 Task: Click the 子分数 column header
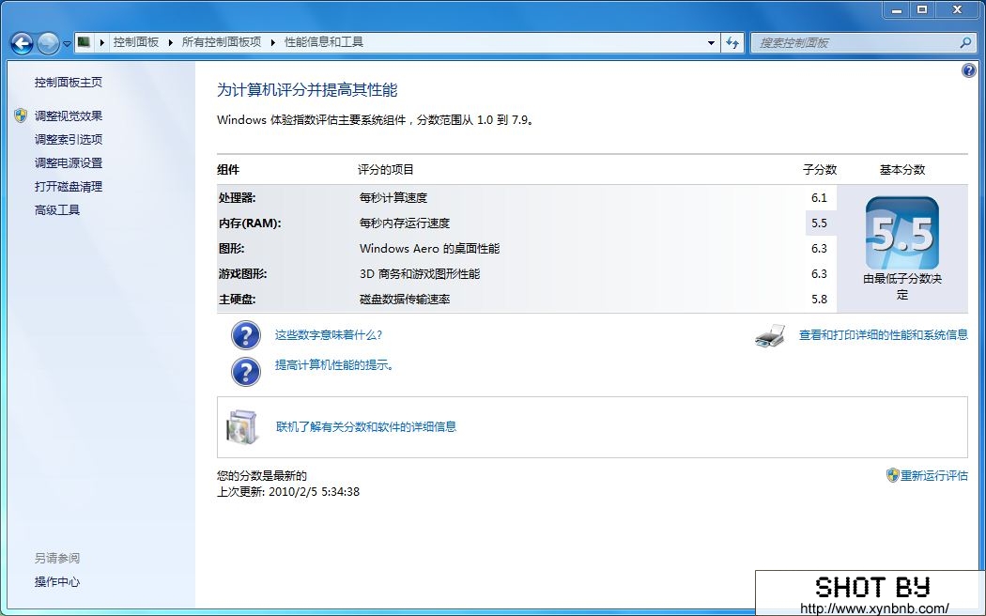click(820, 170)
